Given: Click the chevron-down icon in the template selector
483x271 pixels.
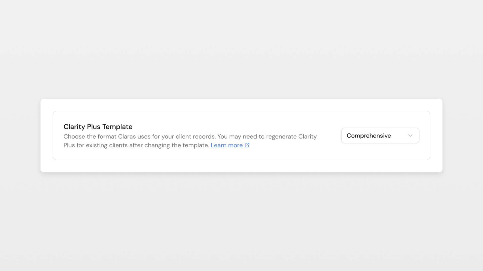Looking at the screenshot, I should point(410,135).
